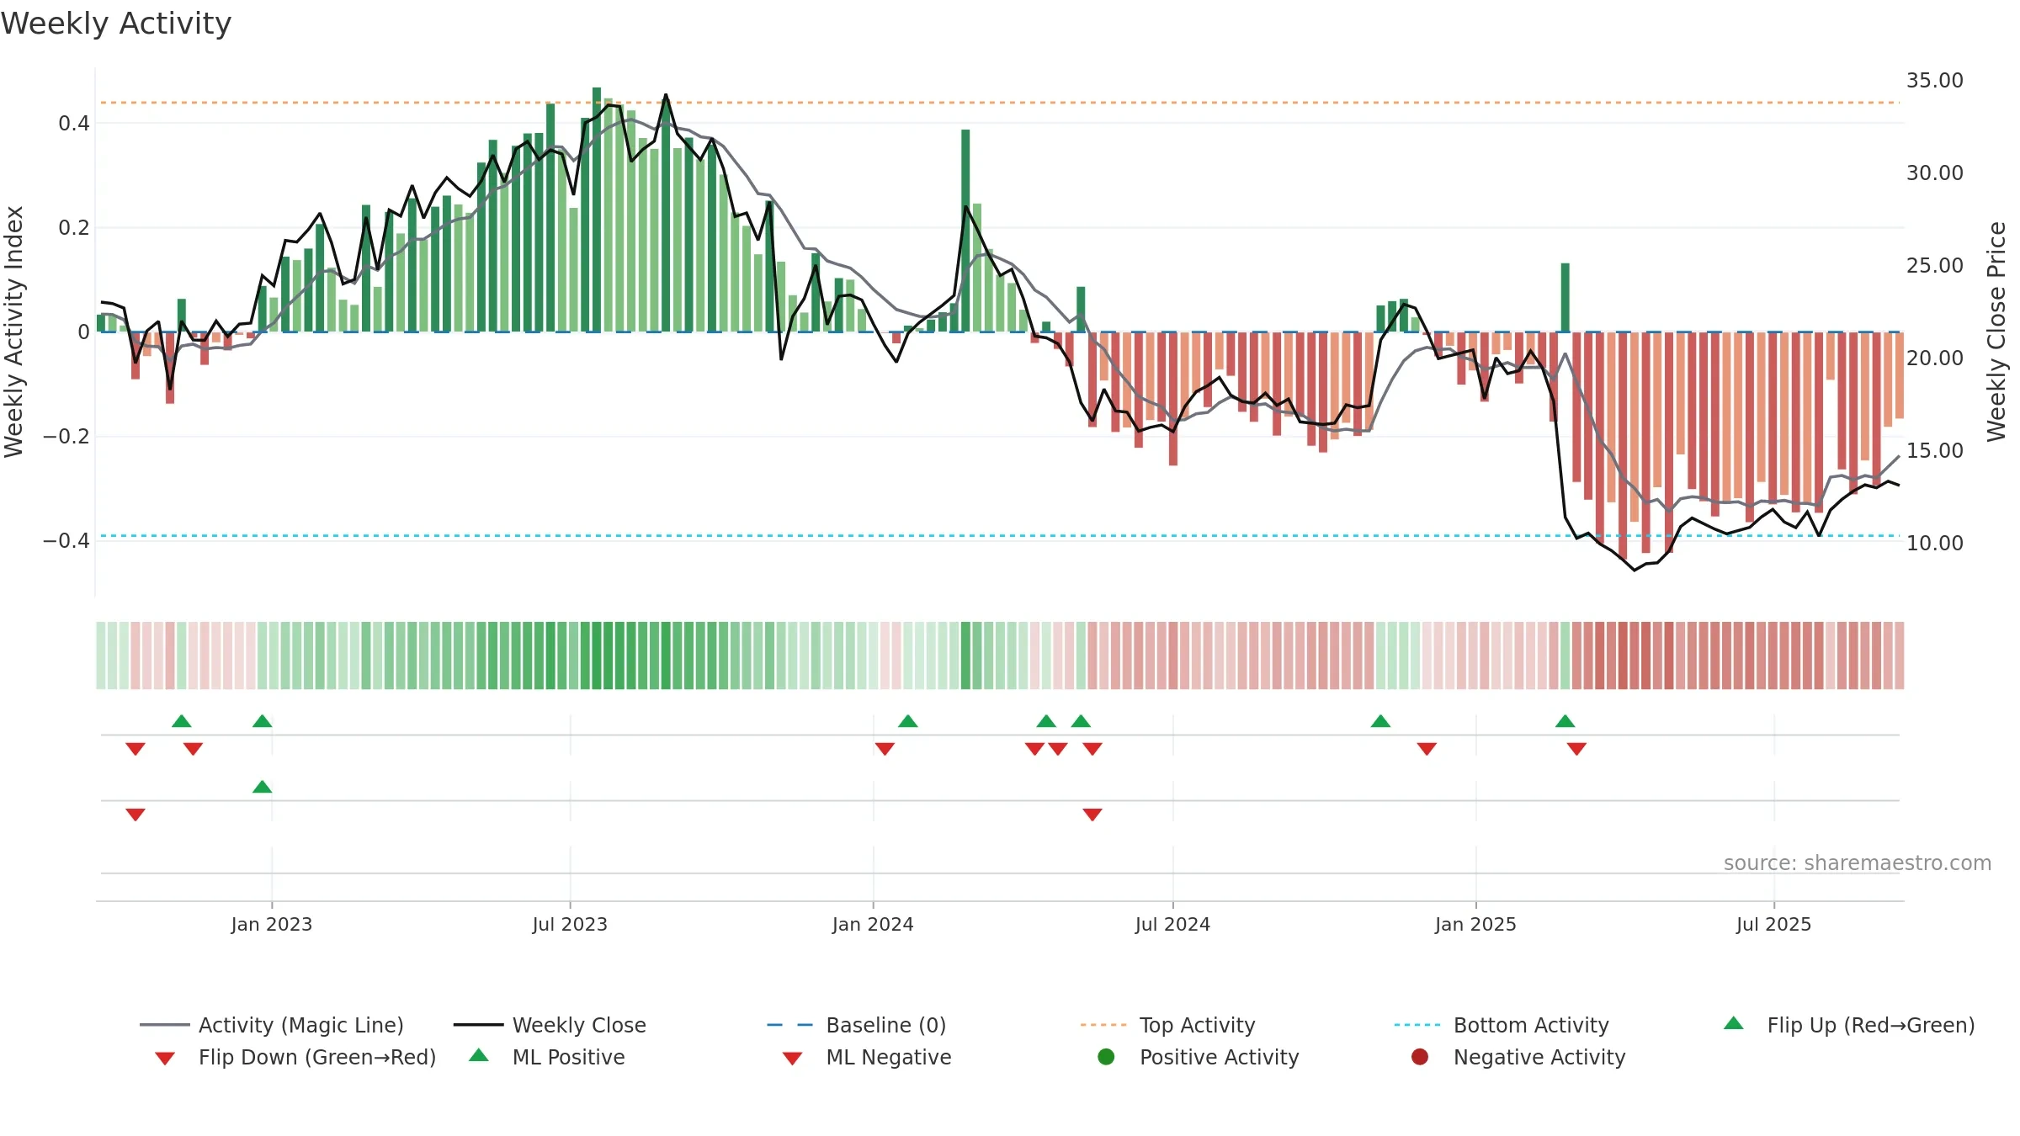Click the Flip Down triangle just before Jan 2025
Viewport: 2020px width, 1136px height.
[1427, 749]
